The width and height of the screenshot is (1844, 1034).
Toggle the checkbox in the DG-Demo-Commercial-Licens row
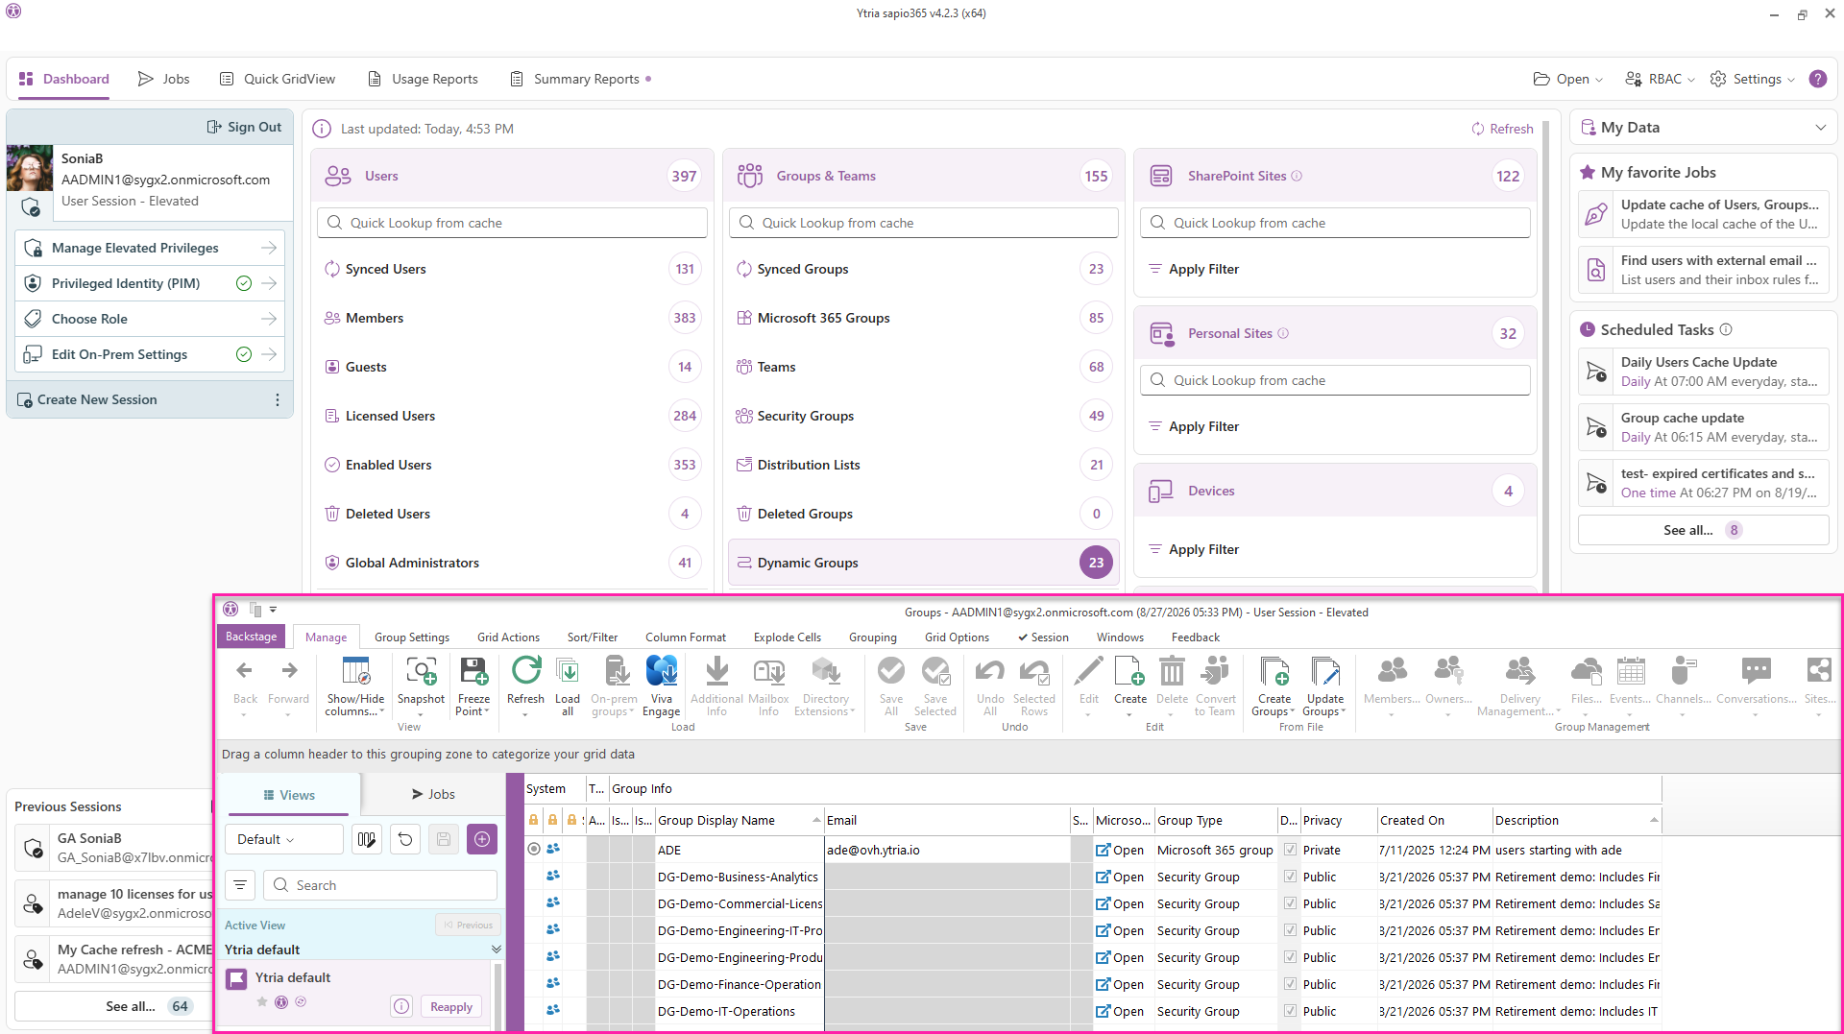(1290, 903)
